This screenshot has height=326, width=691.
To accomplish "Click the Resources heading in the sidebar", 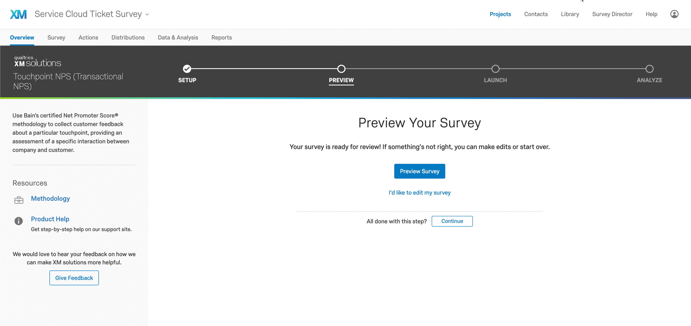I will (30, 183).
